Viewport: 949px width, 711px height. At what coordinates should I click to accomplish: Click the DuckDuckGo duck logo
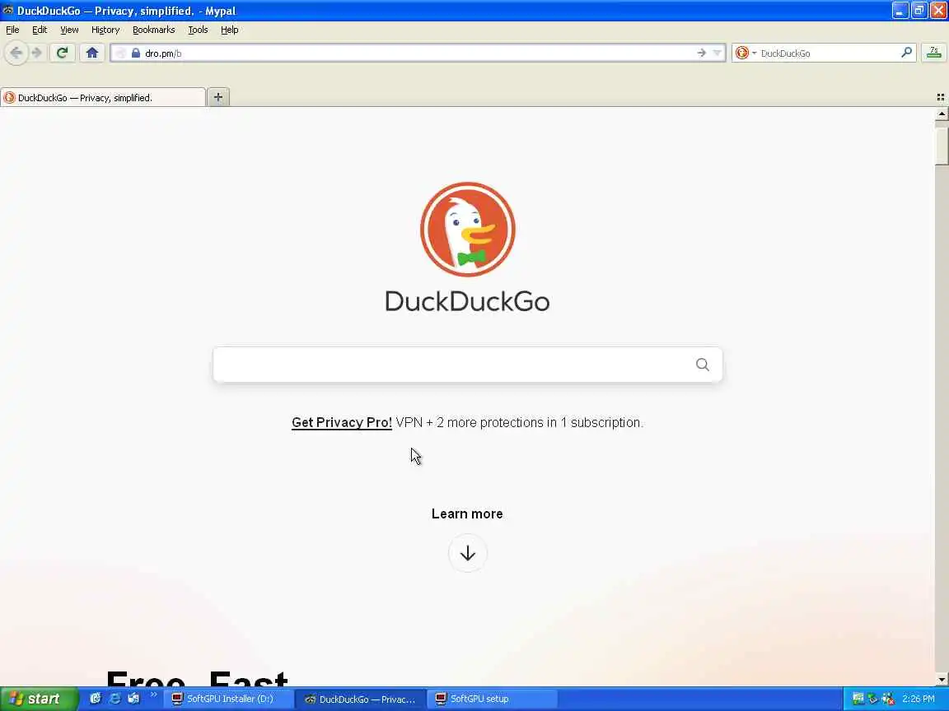[467, 229]
